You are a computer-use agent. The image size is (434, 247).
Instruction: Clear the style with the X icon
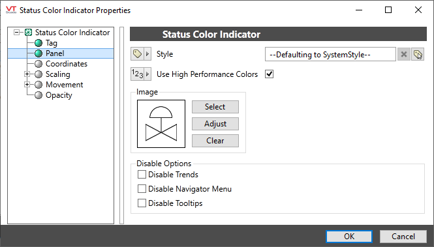(404, 55)
